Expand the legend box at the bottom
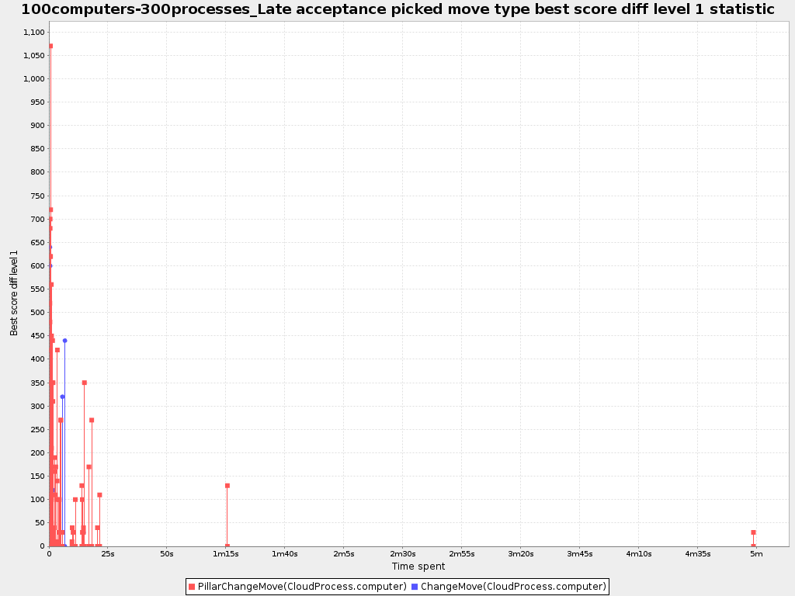795x596 pixels. point(397,586)
